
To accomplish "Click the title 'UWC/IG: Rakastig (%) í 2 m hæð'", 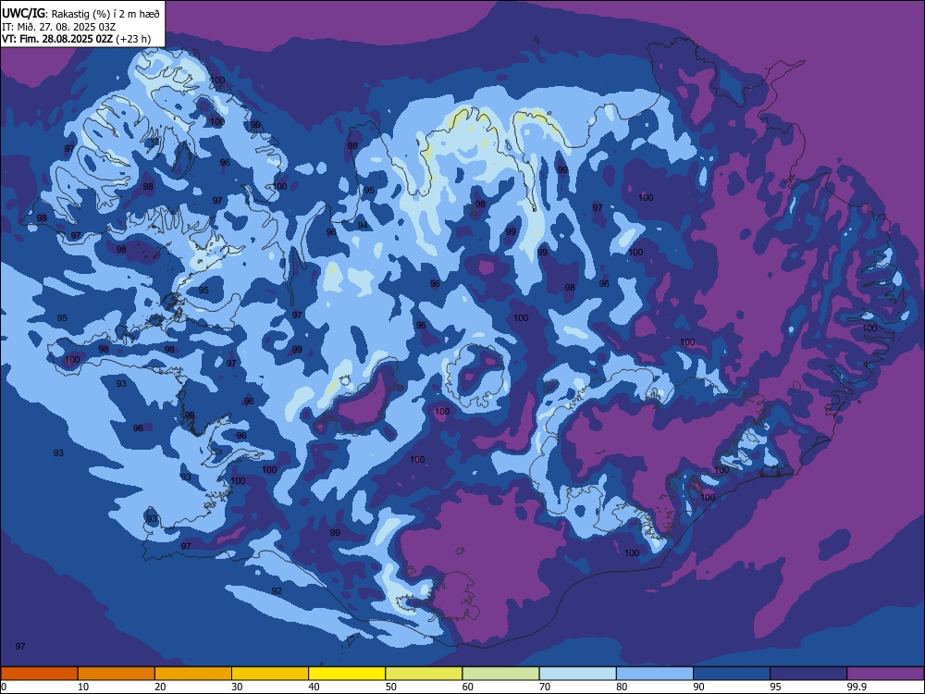I will [x=80, y=13].
